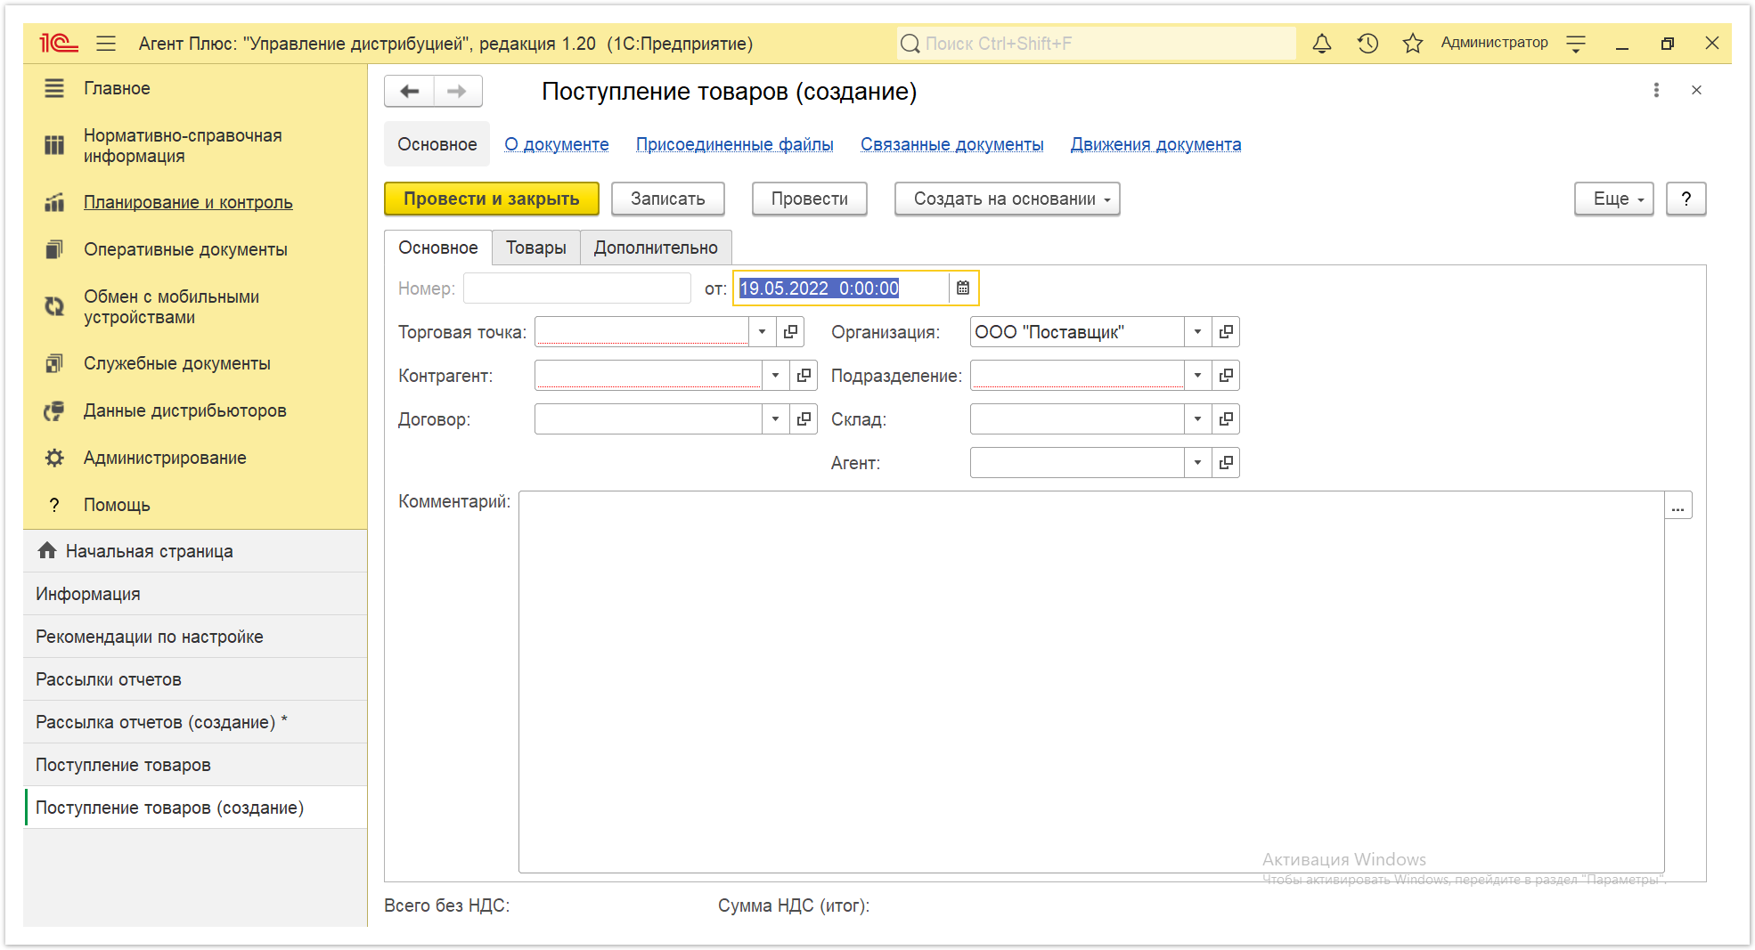Image resolution: width=1755 pixels, height=950 pixels.
Task: Open the main hamburger menu in title bar
Action: pos(106,43)
